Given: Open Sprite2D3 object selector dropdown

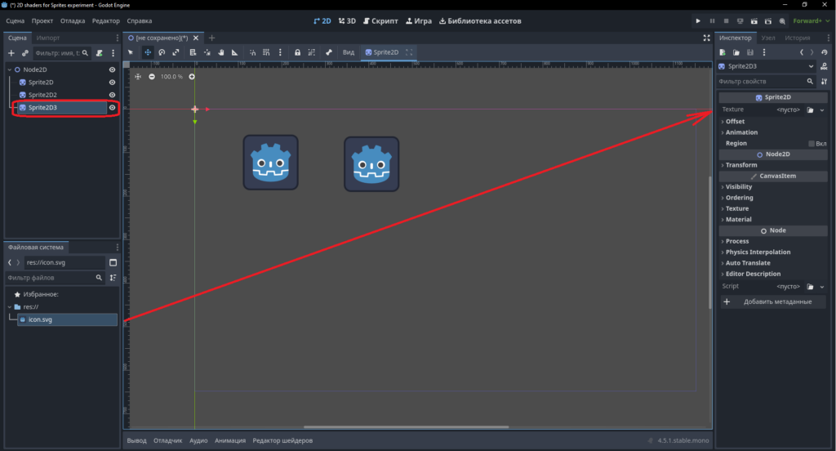Looking at the screenshot, I should click(x=766, y=66).
